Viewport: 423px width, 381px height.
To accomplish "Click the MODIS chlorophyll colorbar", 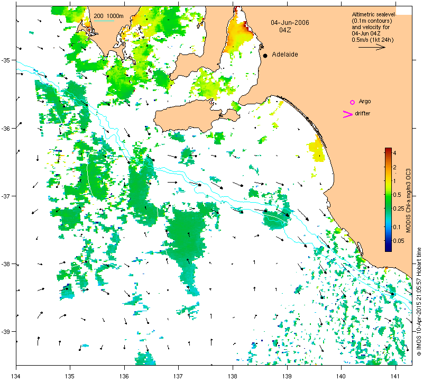I will click(x=388, y=200).
